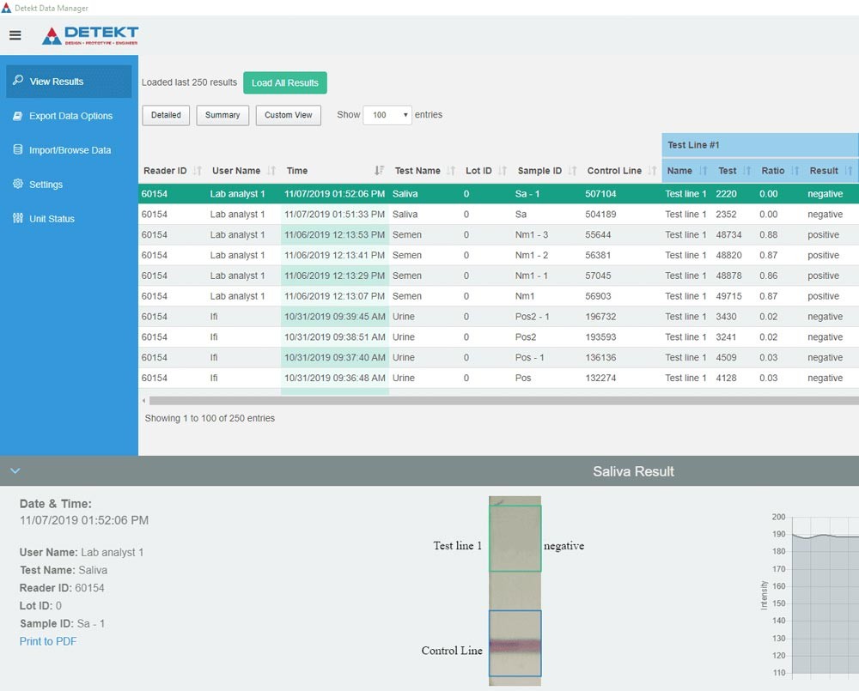This screenshot has height=691, width=859.
Task: Click the horizontal table scrollbar
Action: point(503,401)
